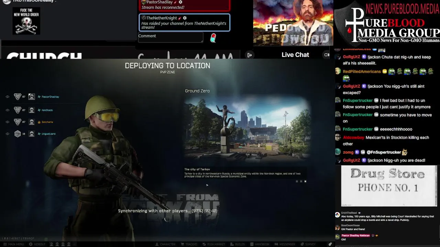This screenshot has height=247, width=440.
Task: Toggle eye visibility for UngweLianti
Action: [8, 134]
